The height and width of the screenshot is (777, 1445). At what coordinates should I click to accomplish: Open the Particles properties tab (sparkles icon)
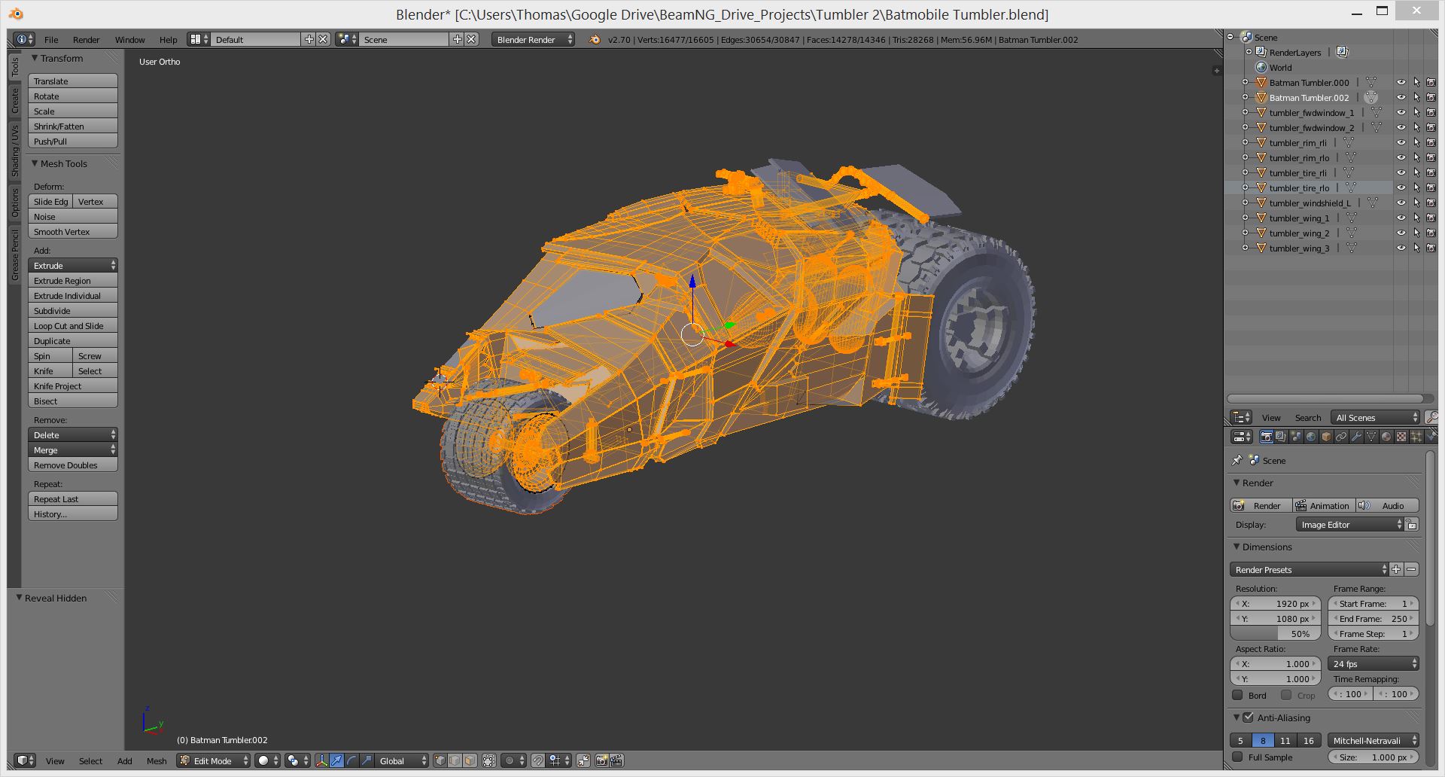click(x=1416, y=437)
